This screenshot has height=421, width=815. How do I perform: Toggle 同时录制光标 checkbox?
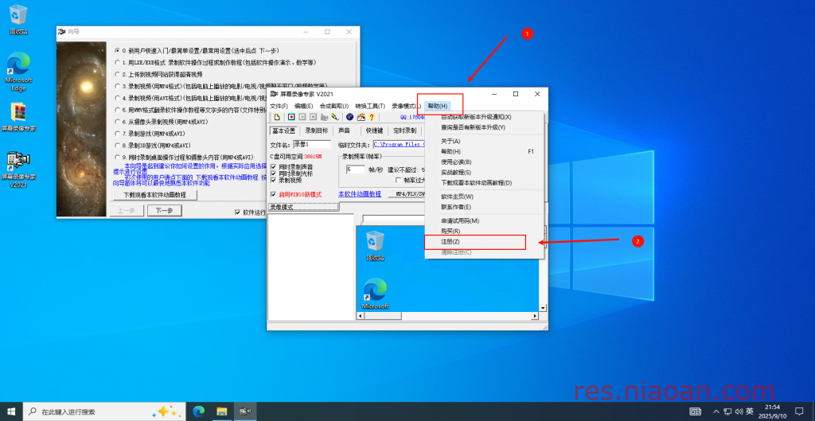(292, 173)
